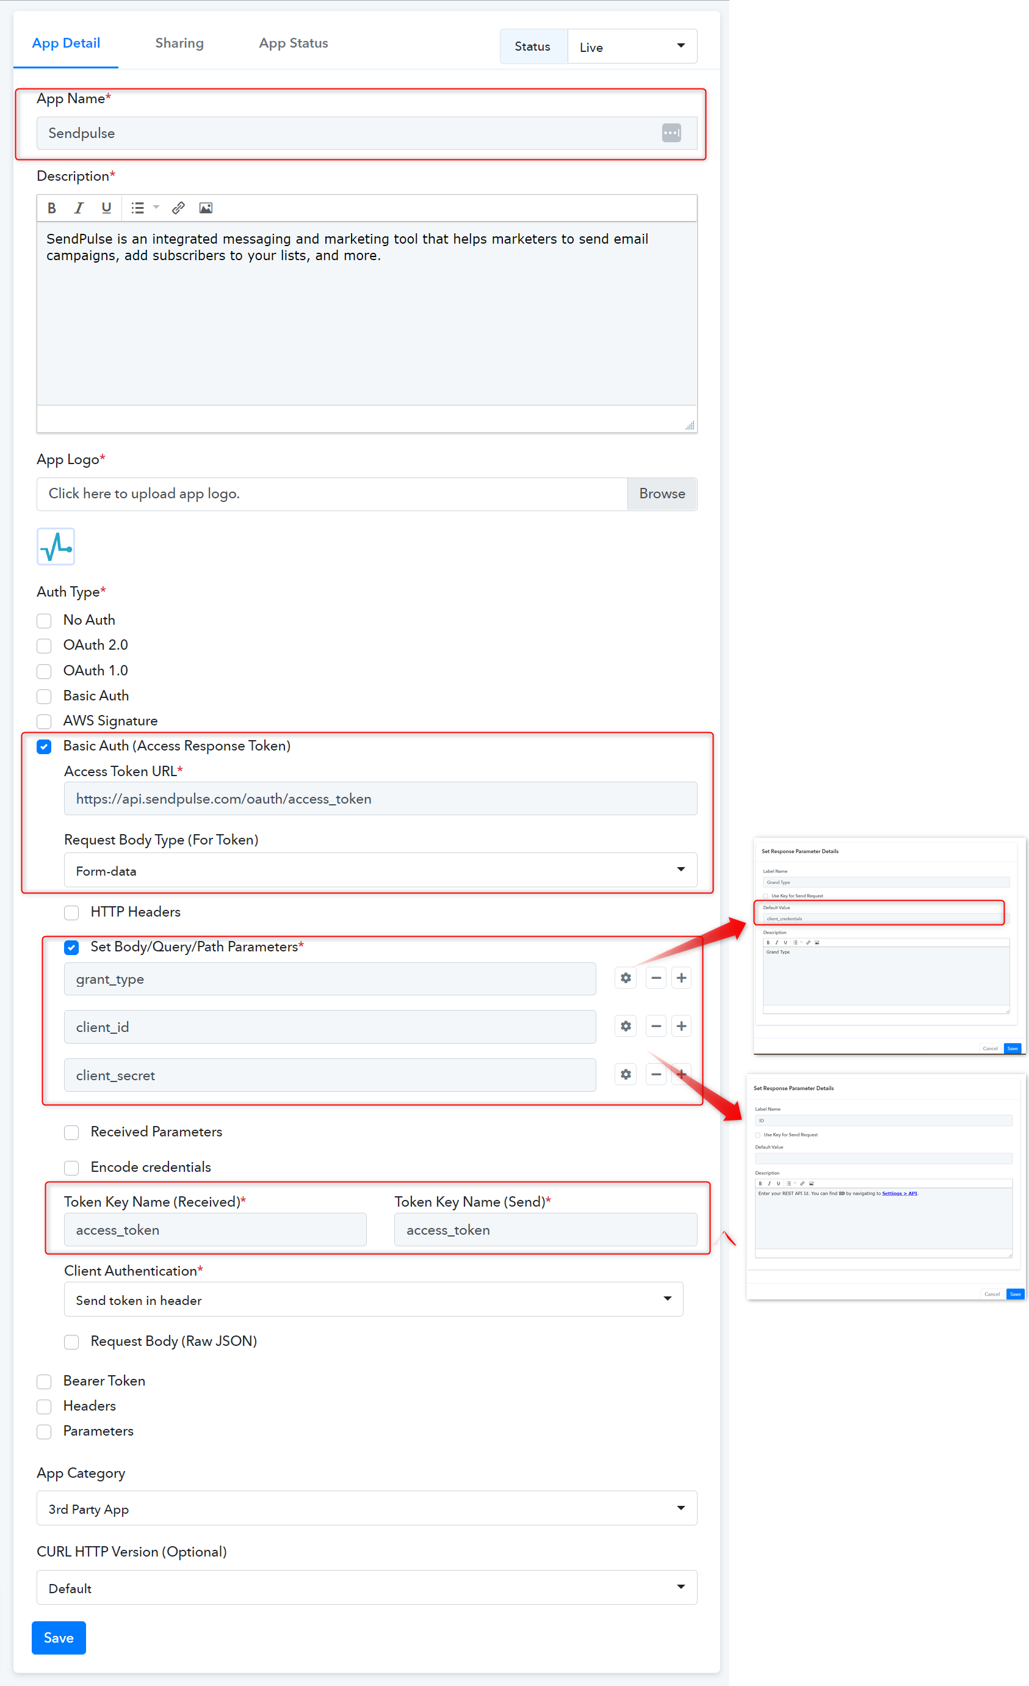The width and height of the screenshot is (1029, 1686).
Task: Enable Request Body (Raw JSON) checkbox
Action: coord(72,1342)
